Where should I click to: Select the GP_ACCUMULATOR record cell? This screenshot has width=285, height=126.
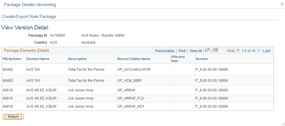coord(134,70)
